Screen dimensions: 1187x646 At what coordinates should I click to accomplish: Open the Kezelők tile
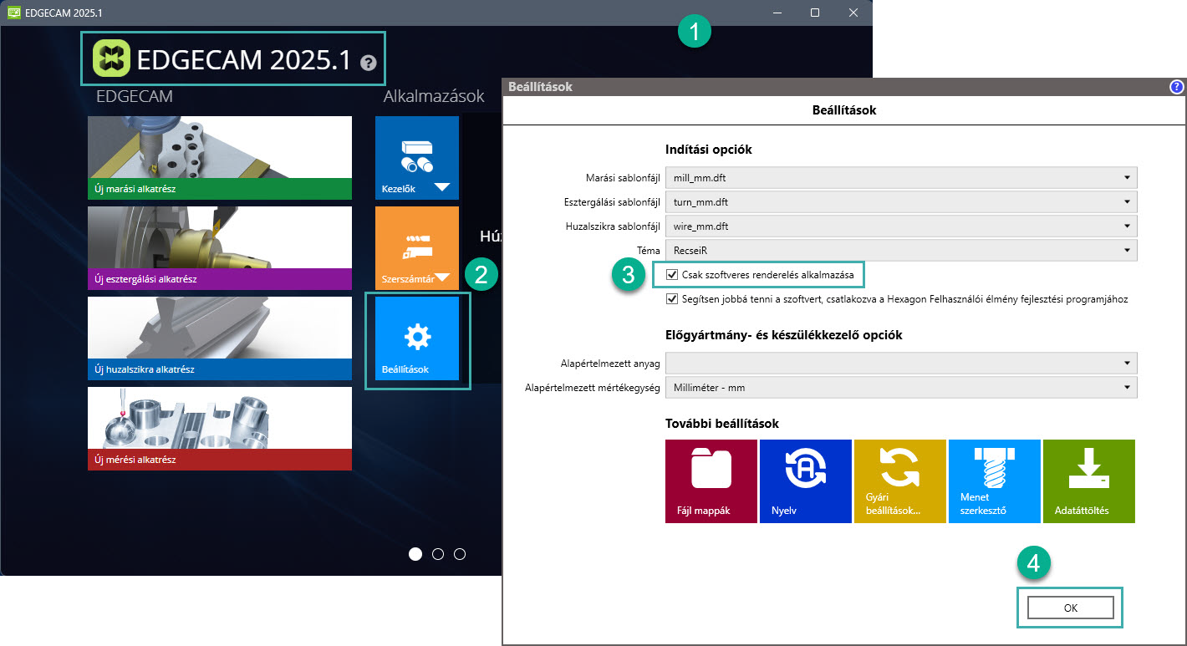click(x=417, y=157)
